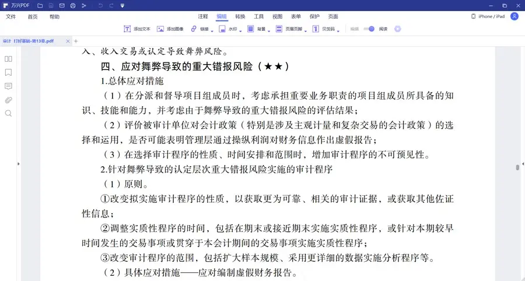Click line starting （3）在选择审计程序的性质

pyautogui.click(x=265, y=155)
